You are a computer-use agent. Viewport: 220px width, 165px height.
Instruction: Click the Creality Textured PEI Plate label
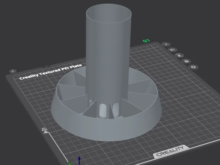click(x=51, y=72)
